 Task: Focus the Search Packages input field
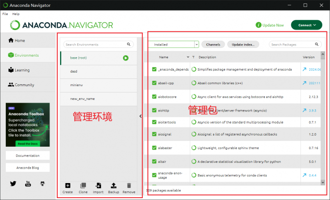(x=295, y=45)
